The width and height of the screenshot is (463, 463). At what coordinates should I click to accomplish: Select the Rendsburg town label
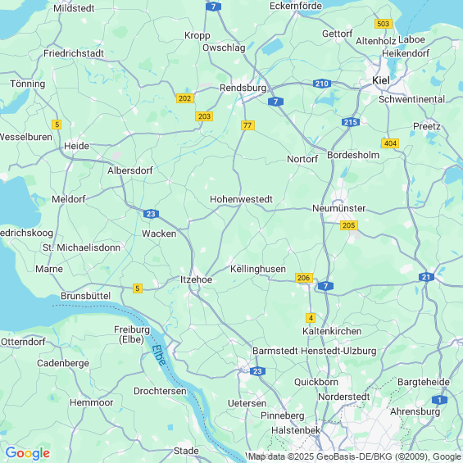point(243,88)
